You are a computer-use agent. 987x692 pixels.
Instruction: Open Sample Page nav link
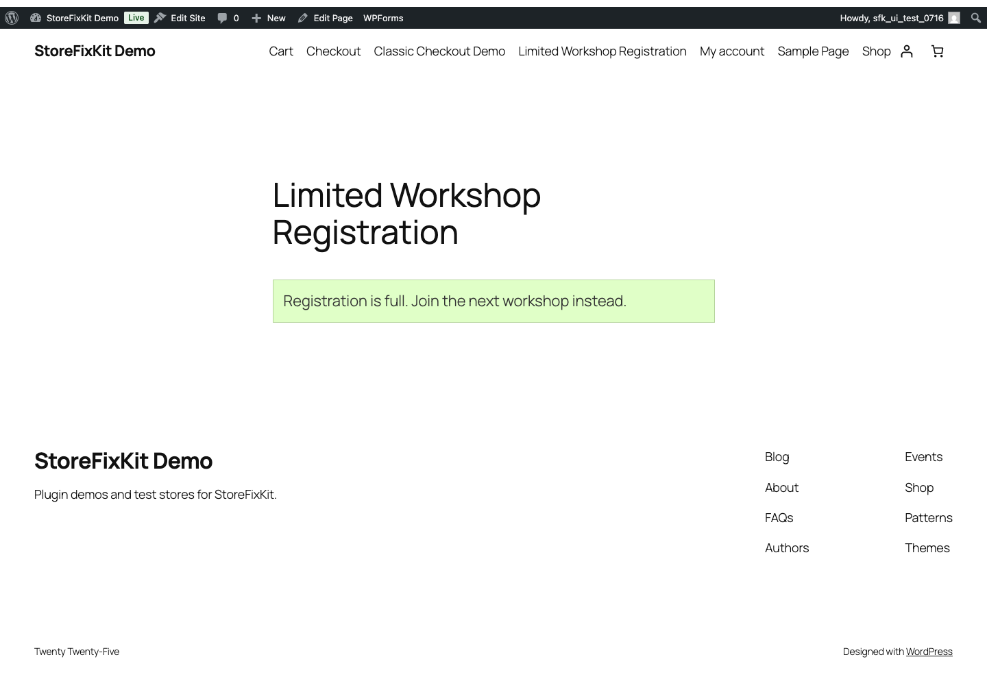(813, 51)
